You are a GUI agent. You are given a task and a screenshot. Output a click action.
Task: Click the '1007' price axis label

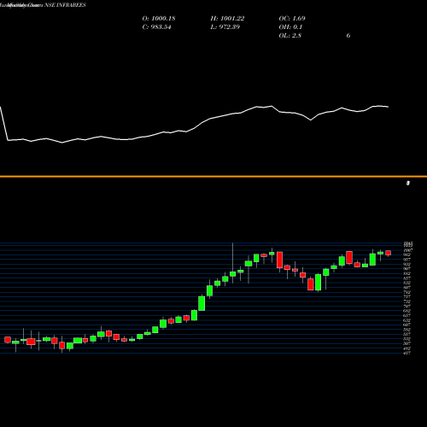click(408, 250)
